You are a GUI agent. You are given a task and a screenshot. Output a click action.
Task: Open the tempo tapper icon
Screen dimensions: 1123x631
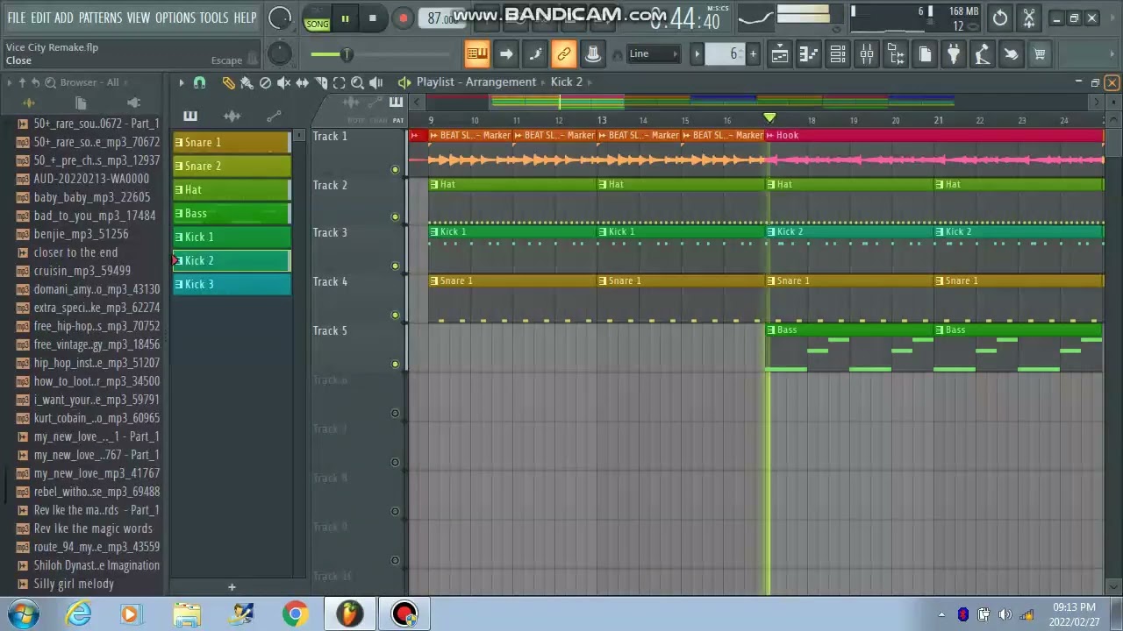tap(983, 54)
